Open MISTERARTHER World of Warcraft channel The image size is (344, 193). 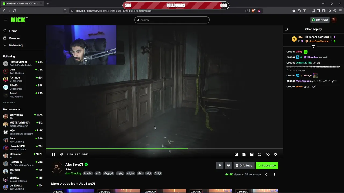click(x=23, y=124)
